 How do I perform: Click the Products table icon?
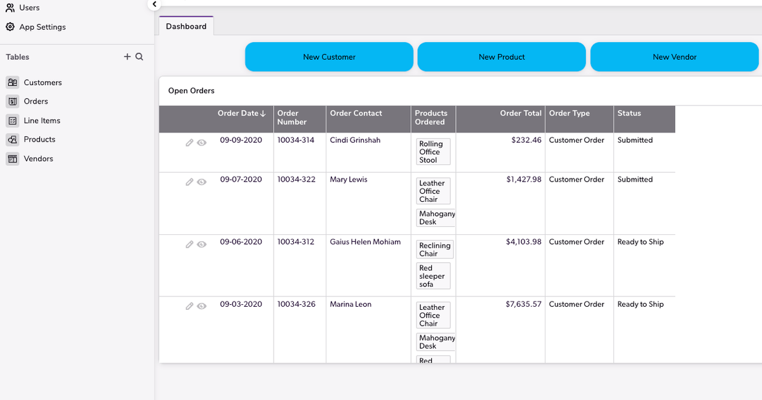pyautogui.click(x=13, y=140)
